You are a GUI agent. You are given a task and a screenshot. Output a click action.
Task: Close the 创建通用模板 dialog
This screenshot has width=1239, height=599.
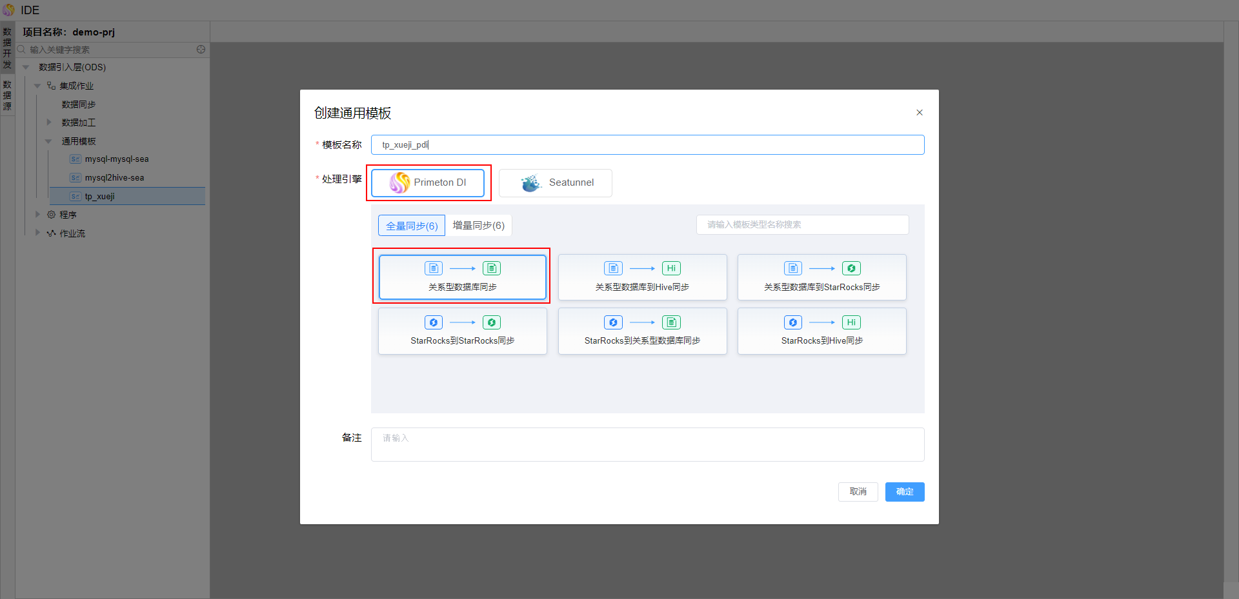pyautogui.click(x=920, y=113)
